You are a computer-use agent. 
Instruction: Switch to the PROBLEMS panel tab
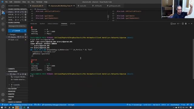coord(34,24)
